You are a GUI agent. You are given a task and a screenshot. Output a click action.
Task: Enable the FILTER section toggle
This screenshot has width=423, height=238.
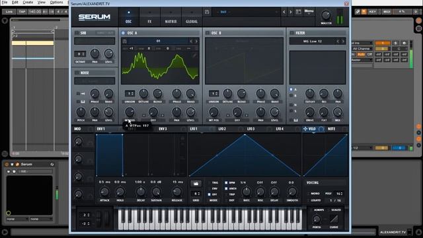(291, 33)
